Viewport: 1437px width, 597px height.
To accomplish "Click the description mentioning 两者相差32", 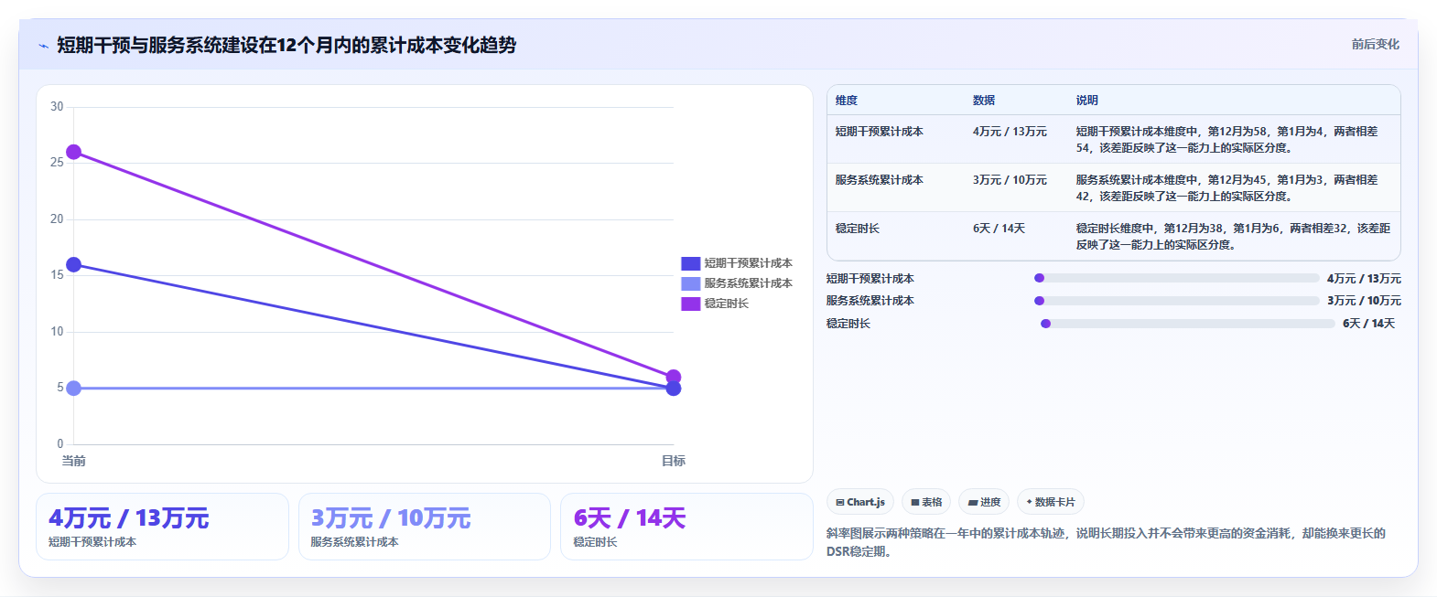I will tap(1233, 237).
